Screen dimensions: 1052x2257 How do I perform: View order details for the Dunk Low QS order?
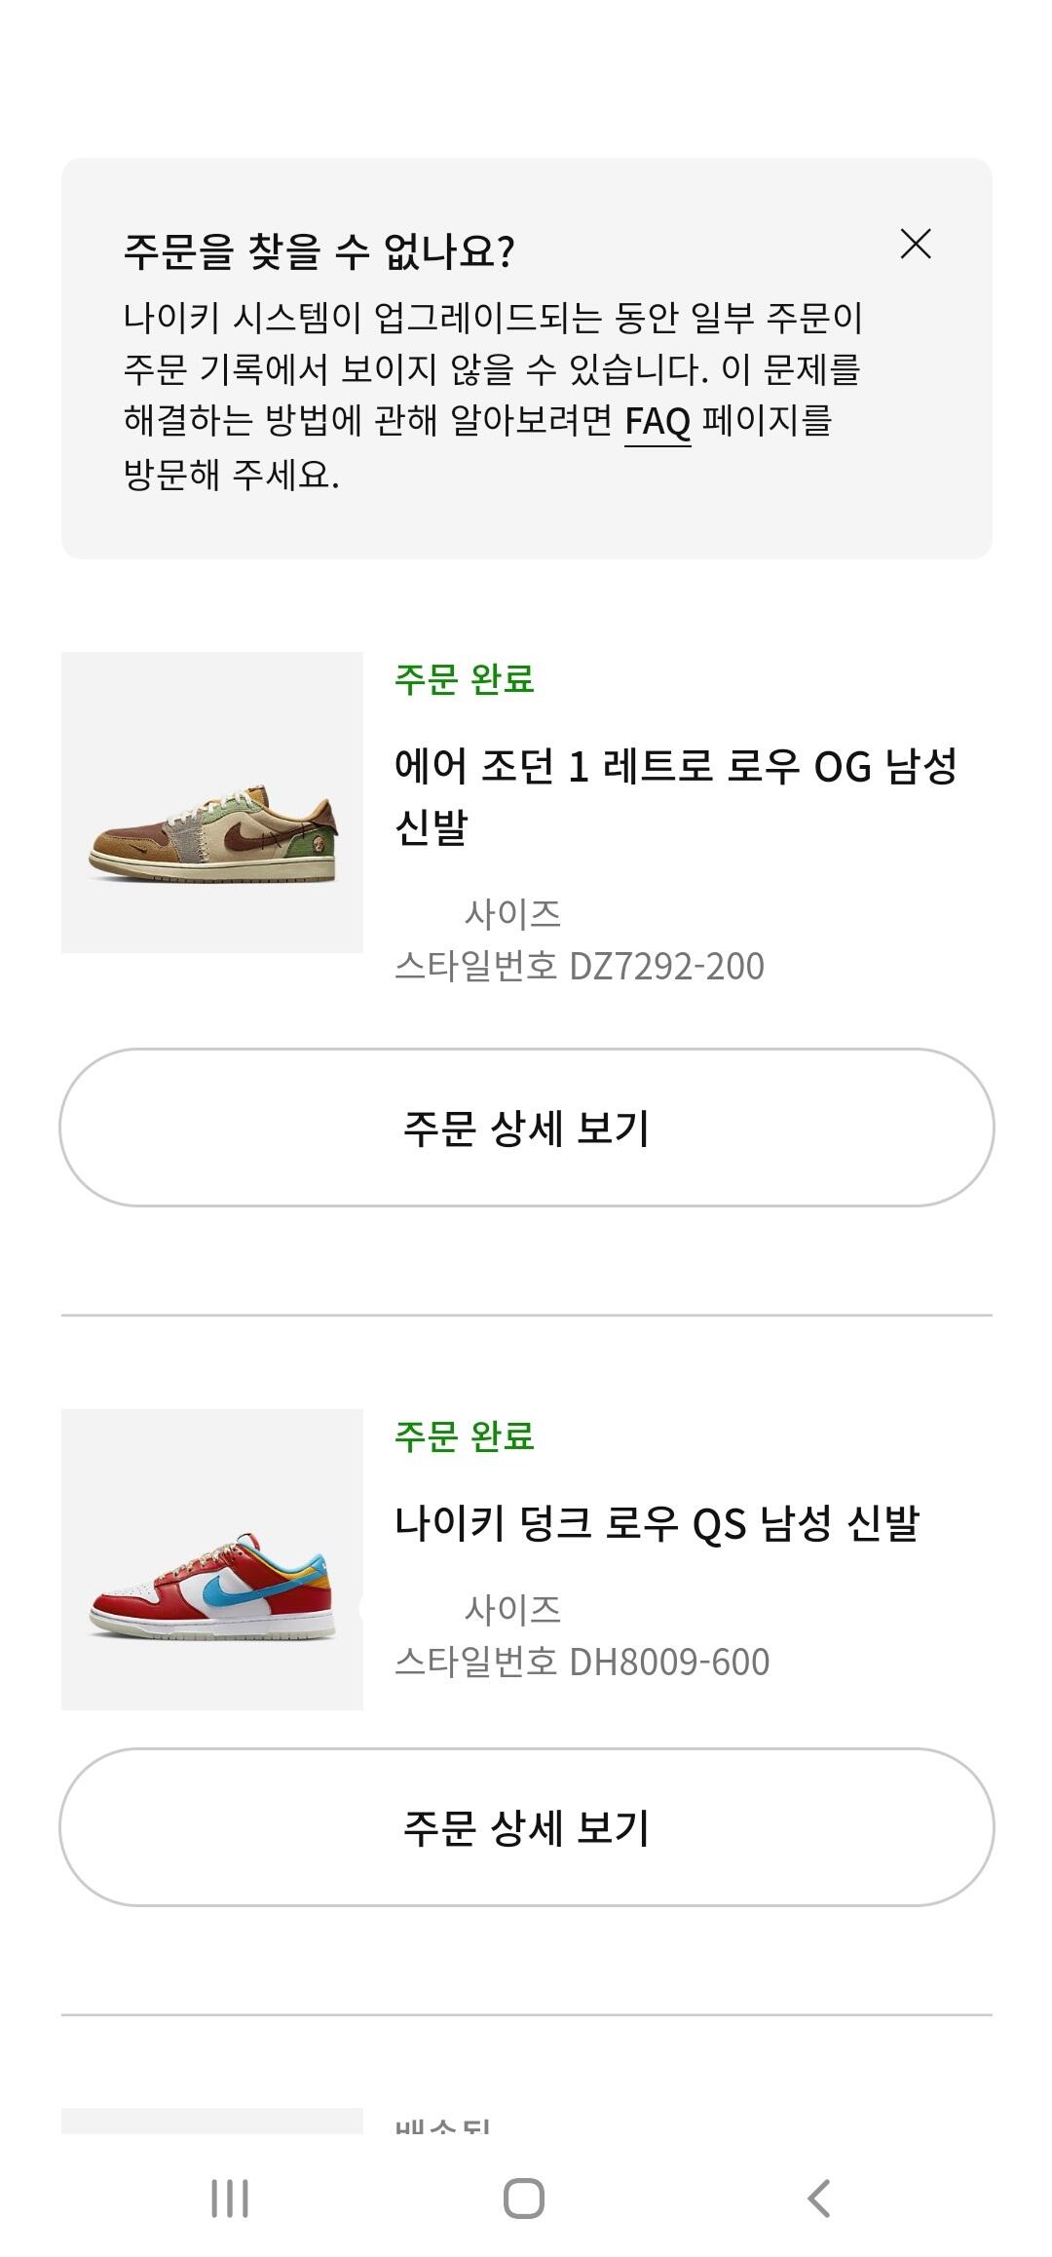pyautogui.click(x=526, y=1827)
